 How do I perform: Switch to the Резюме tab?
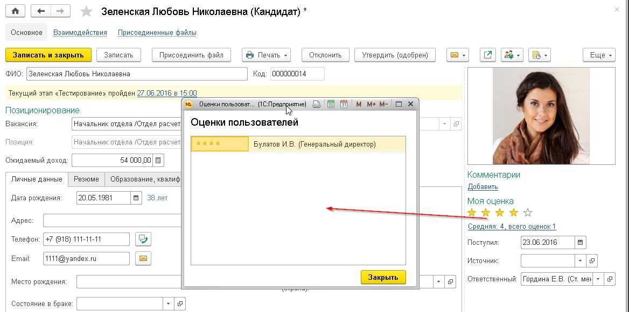86,179
